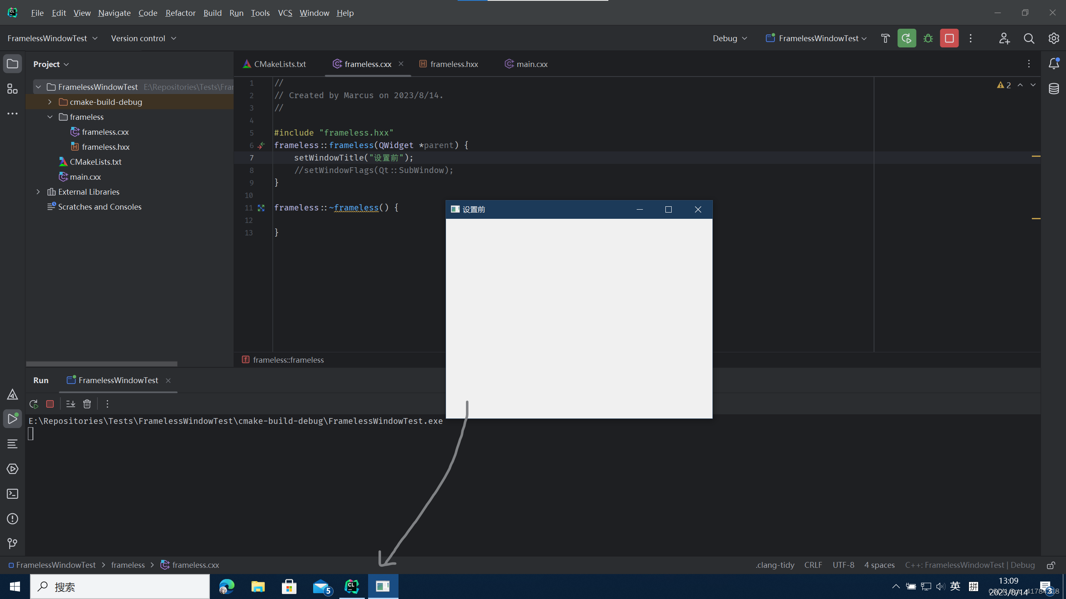1066x599 pixels.
Task: Click the clear console output button
Action: (87, 404)
